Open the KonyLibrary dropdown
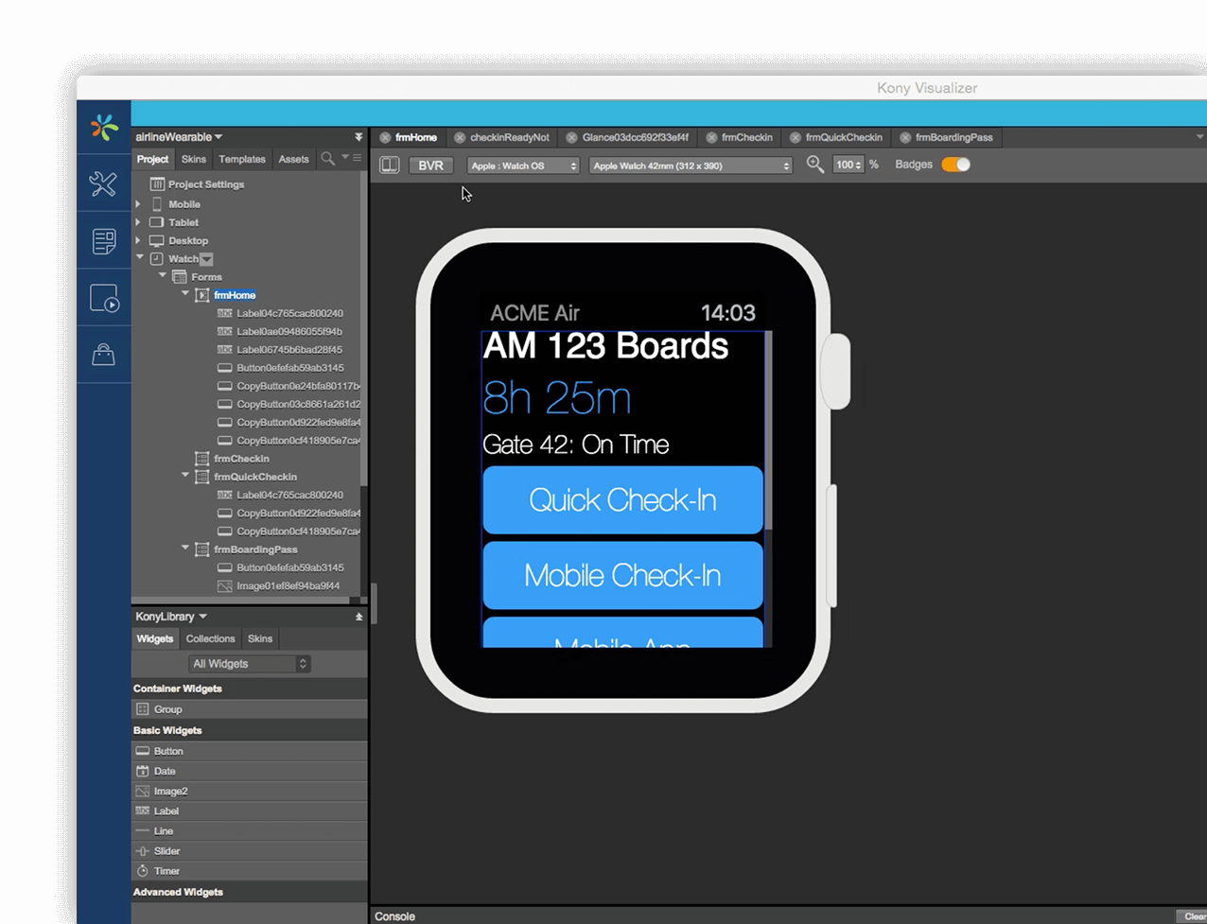Image resolution: width=1207 pixels, height=924 pixels. 171,617
